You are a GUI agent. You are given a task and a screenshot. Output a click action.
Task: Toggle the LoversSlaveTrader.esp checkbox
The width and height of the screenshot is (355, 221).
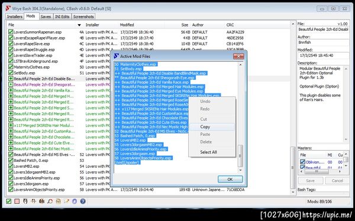[x=11, y=55]
